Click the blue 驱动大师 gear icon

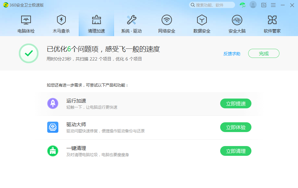[x=53, y=127]
